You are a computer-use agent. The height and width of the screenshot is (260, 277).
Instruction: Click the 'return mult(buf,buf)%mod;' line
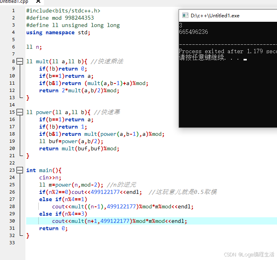point(79,149)
